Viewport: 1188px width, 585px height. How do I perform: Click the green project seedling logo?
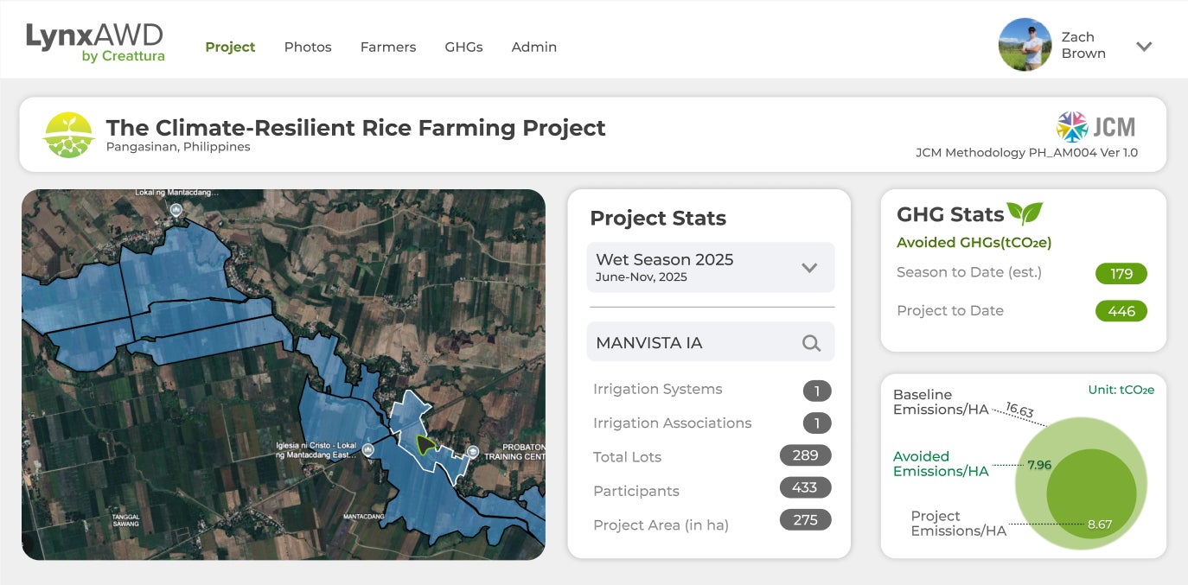click(x=69, y=135)
